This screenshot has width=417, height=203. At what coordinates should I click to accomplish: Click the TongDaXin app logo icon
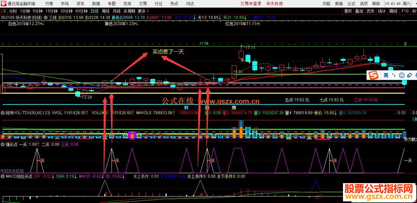coord(4,4)
